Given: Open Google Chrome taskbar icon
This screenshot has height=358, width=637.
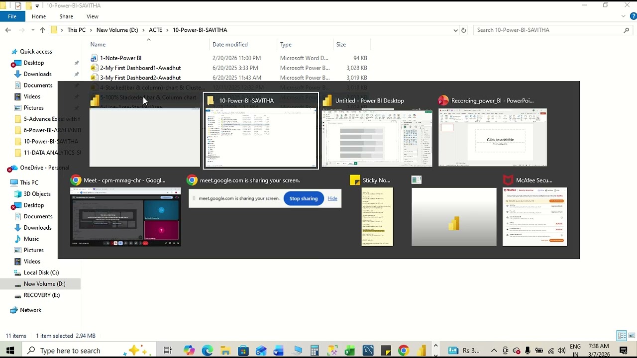Looking at the screenshot, I should point(404,351).
